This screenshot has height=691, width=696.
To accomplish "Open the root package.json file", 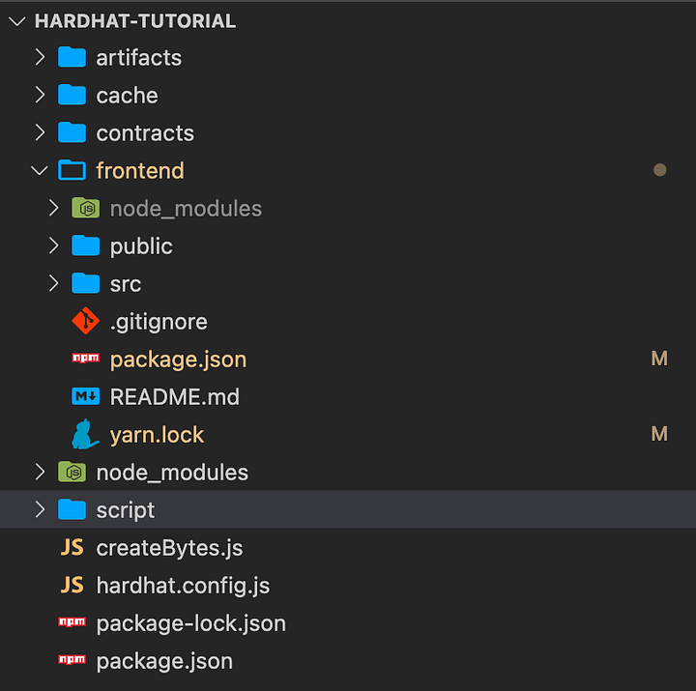I will click(x=164, y=662).
